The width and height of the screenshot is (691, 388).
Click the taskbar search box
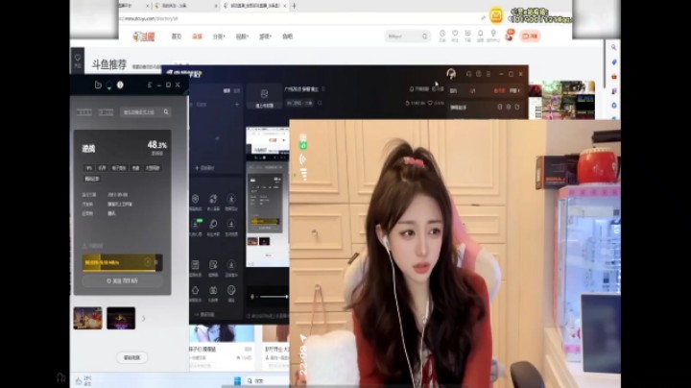pos(267,380)
